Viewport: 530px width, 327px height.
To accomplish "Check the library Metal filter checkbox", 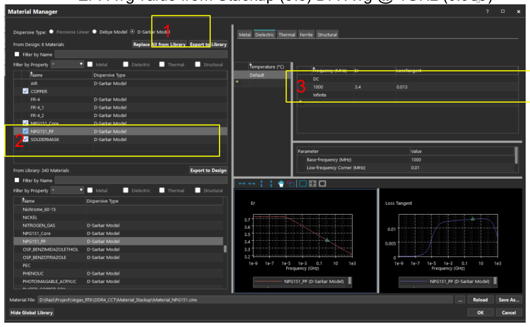I will [90, 190].
